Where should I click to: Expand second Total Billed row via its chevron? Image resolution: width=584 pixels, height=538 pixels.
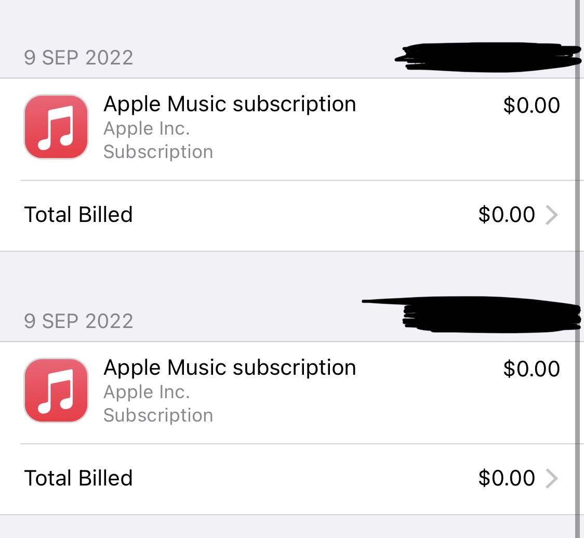tap(551, 478)
